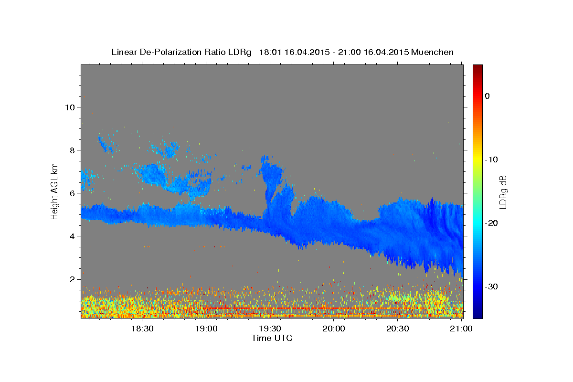Click the height tick label 6
The width and height of the screenshot is (573, 382).
(x=72, y=193)
